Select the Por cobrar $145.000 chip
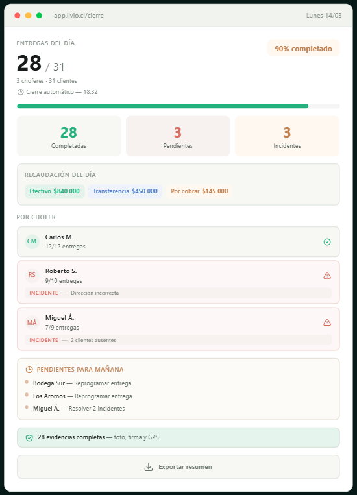The width and height of the screenshot is (357, 495). (x=199, y=191)
